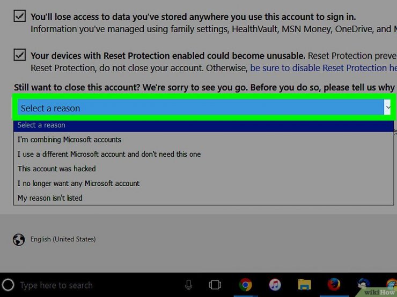
Task: Open Thunderbird mail icon in taskbar
Action: tap(364, 284)
